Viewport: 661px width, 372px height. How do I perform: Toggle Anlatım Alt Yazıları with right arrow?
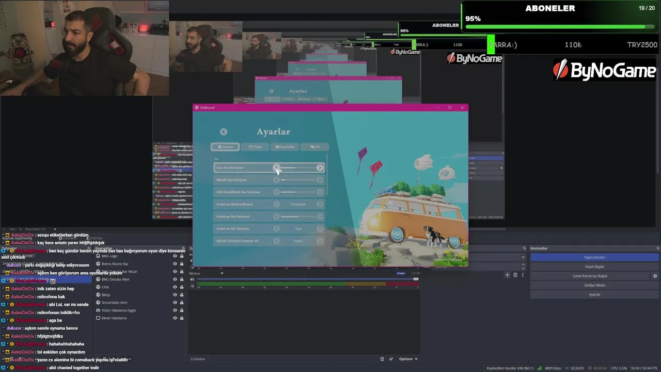tap(320, 228)
